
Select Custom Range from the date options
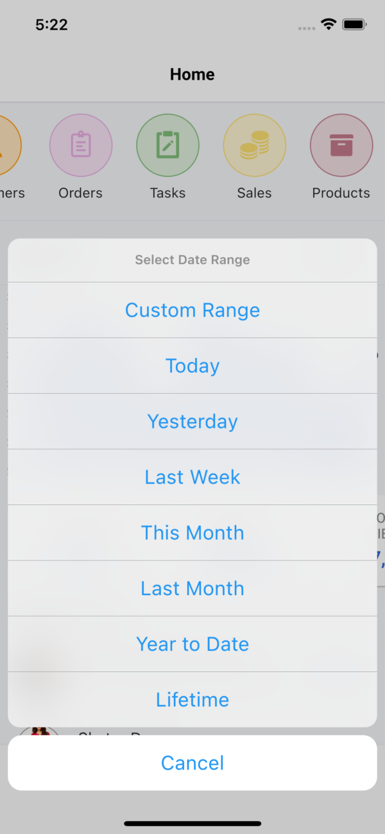point(193,310)
